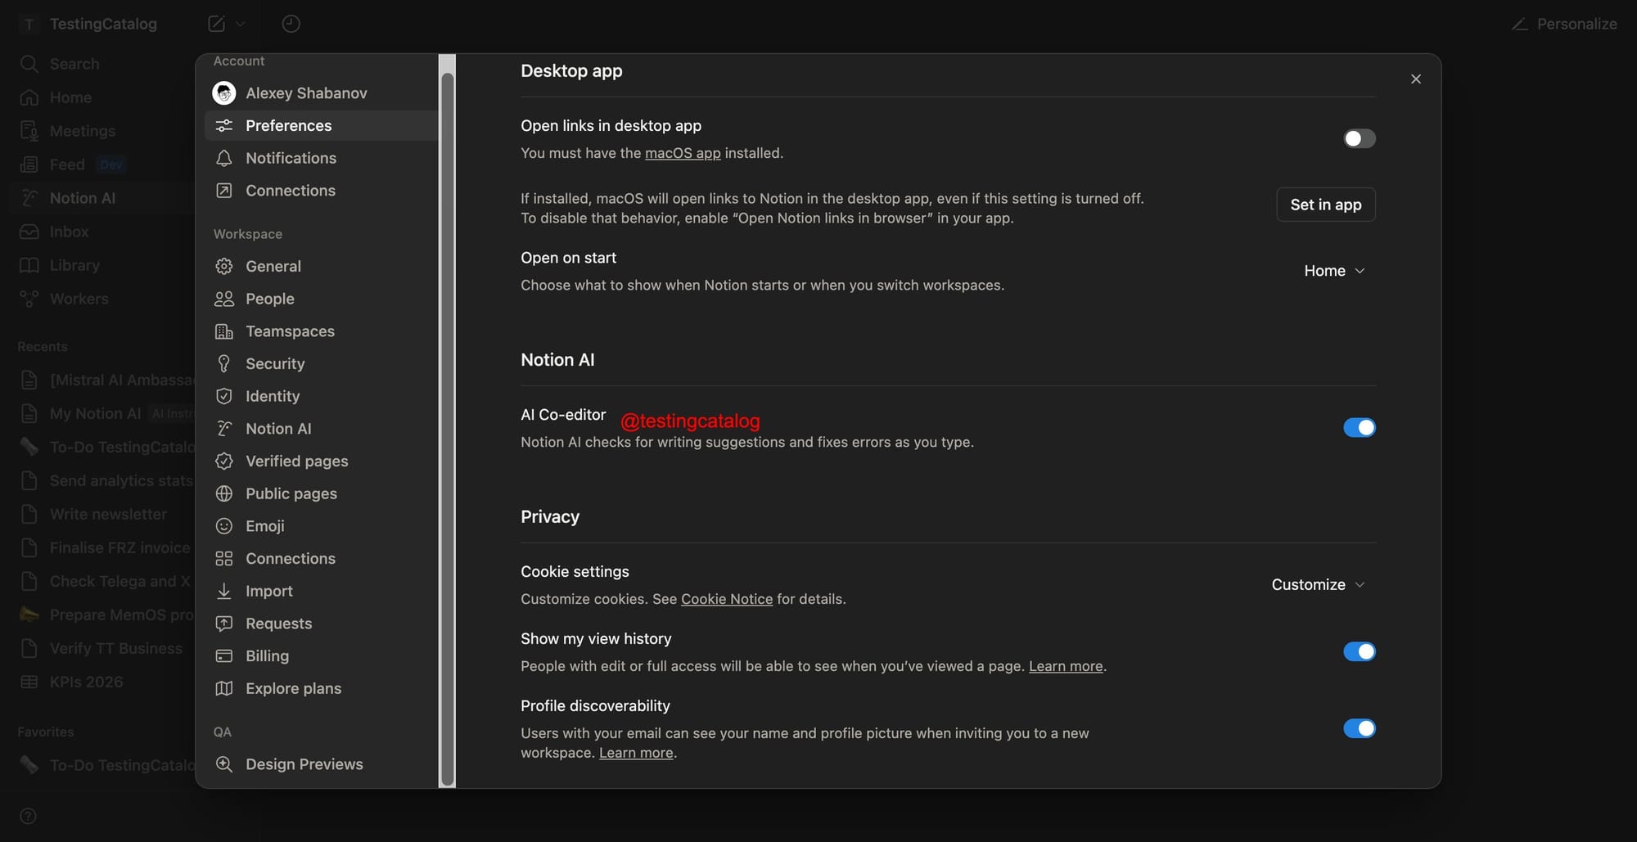Screen dimensions: 1637x842
Task: Open Security settings key icon
Action: pyautogui.click(x=223, y=363)
